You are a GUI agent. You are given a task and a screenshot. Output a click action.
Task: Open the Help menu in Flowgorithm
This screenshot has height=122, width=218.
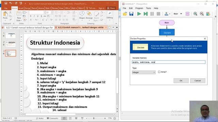click(x=156, y=8)
